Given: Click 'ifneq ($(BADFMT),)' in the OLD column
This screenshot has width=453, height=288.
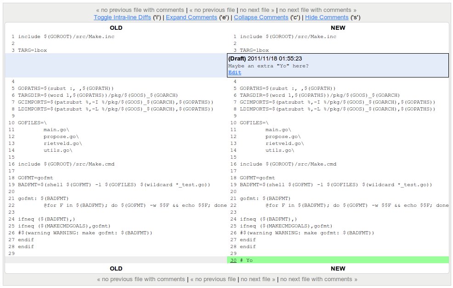Looking at the screenshot, I should point(46,219).
